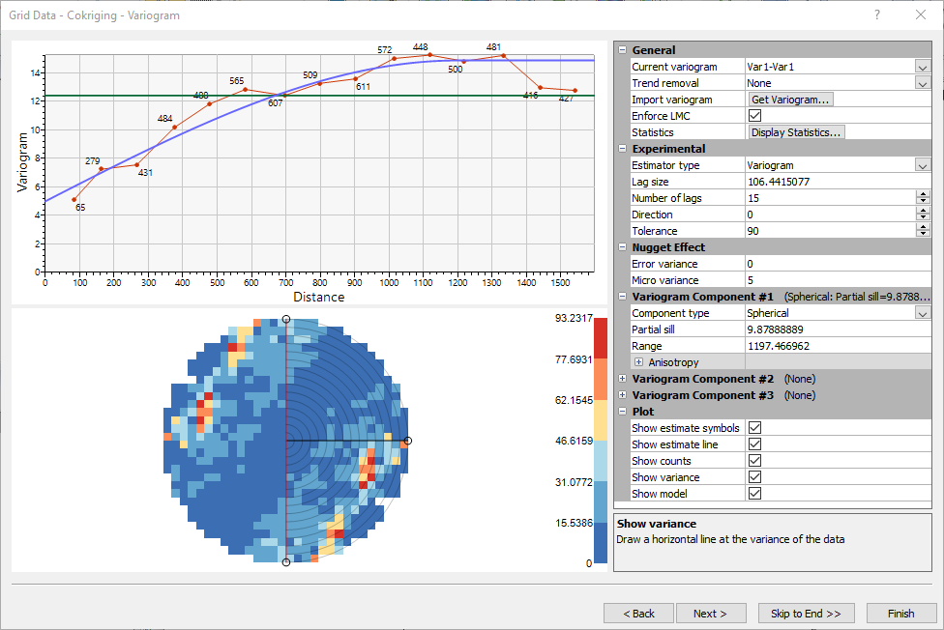Screen dimensions: 944x630
Task: Open Display Statistics...
Action: coord(796,132)
